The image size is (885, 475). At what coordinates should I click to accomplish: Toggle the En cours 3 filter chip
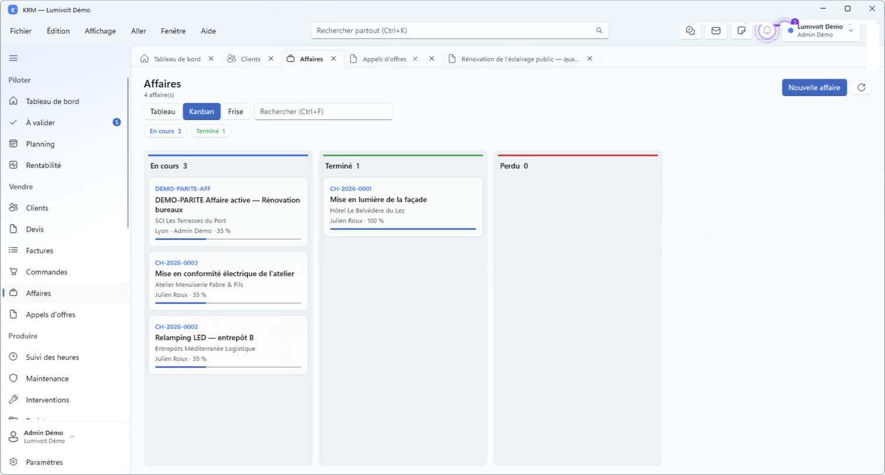point(166,131)
